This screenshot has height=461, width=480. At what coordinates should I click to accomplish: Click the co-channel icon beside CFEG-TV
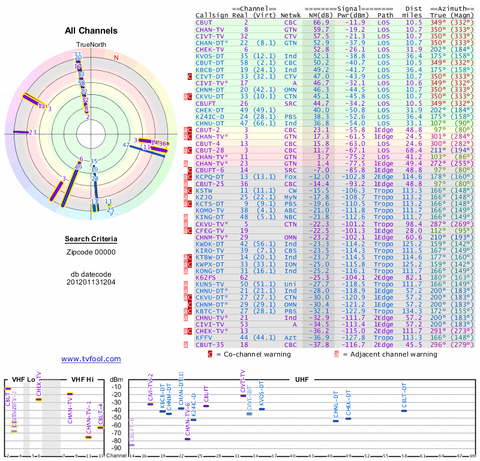(190, 230)
